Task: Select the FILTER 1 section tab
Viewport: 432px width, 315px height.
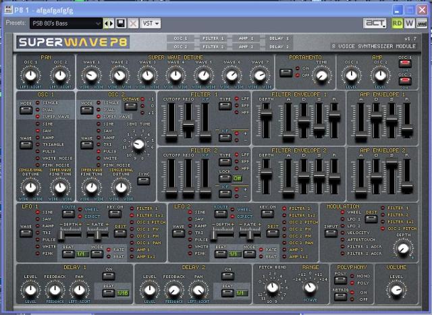Action: (x=213, y=38)
